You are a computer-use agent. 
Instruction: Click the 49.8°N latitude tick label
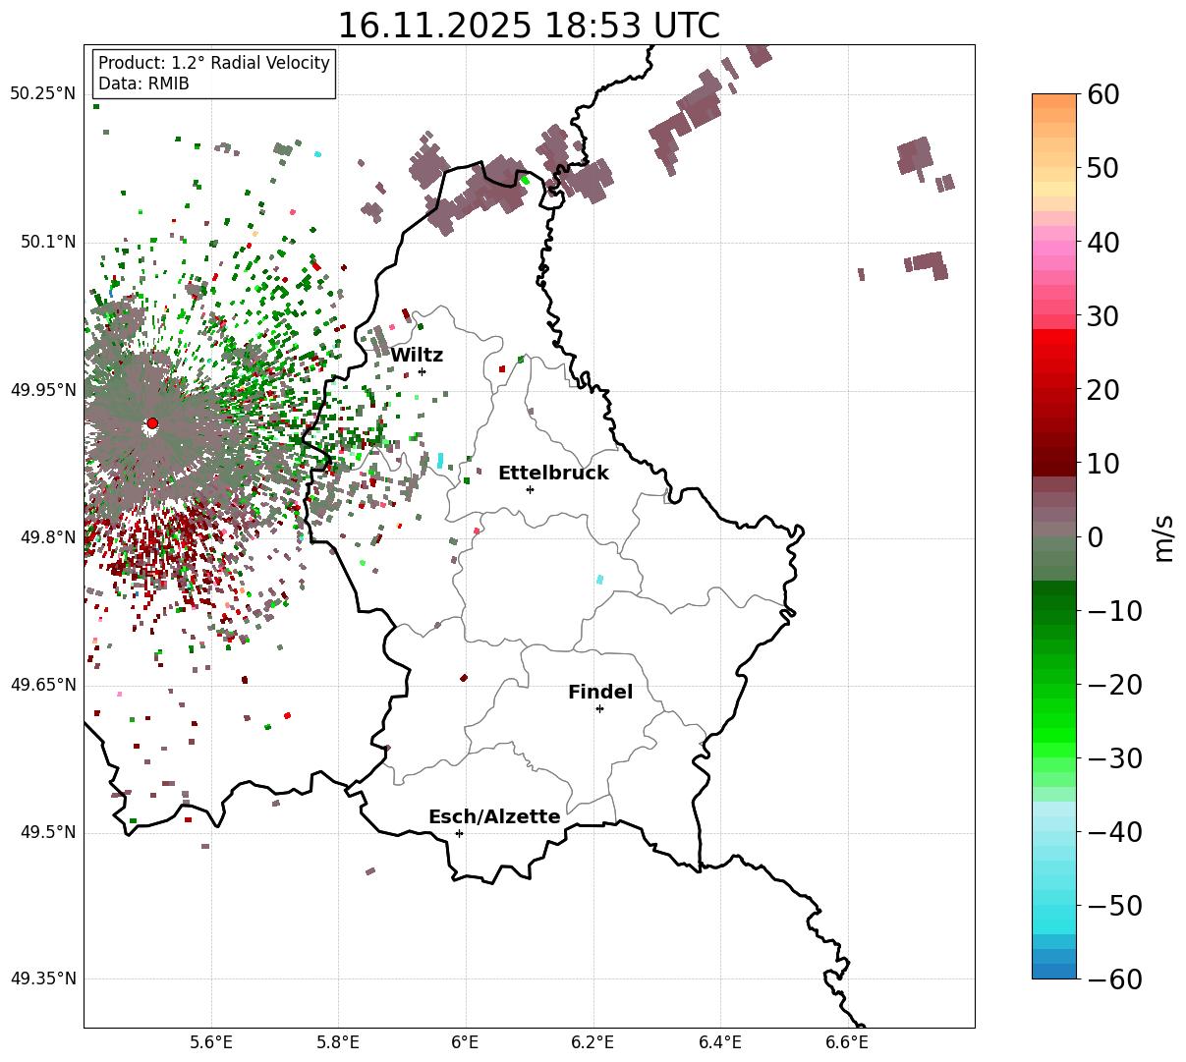[x=48, y=537]
